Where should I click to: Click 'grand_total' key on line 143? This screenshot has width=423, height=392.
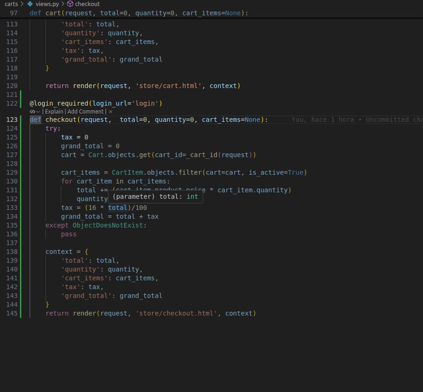pos(86,296)
